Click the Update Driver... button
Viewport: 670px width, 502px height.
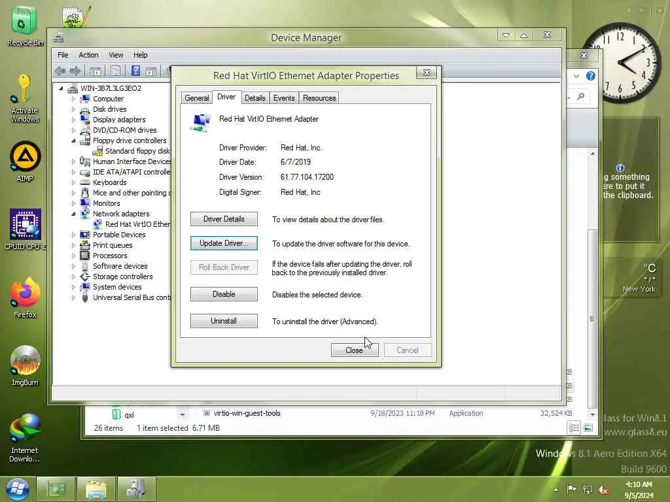tap(224, 243)
